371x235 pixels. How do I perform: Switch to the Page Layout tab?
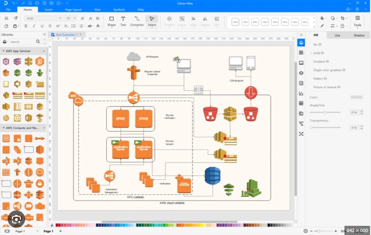click(x=73, y=10)
